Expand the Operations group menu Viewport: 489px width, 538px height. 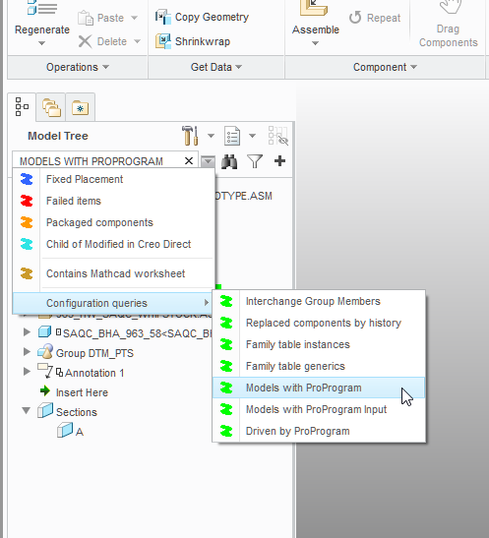(78, 67)
